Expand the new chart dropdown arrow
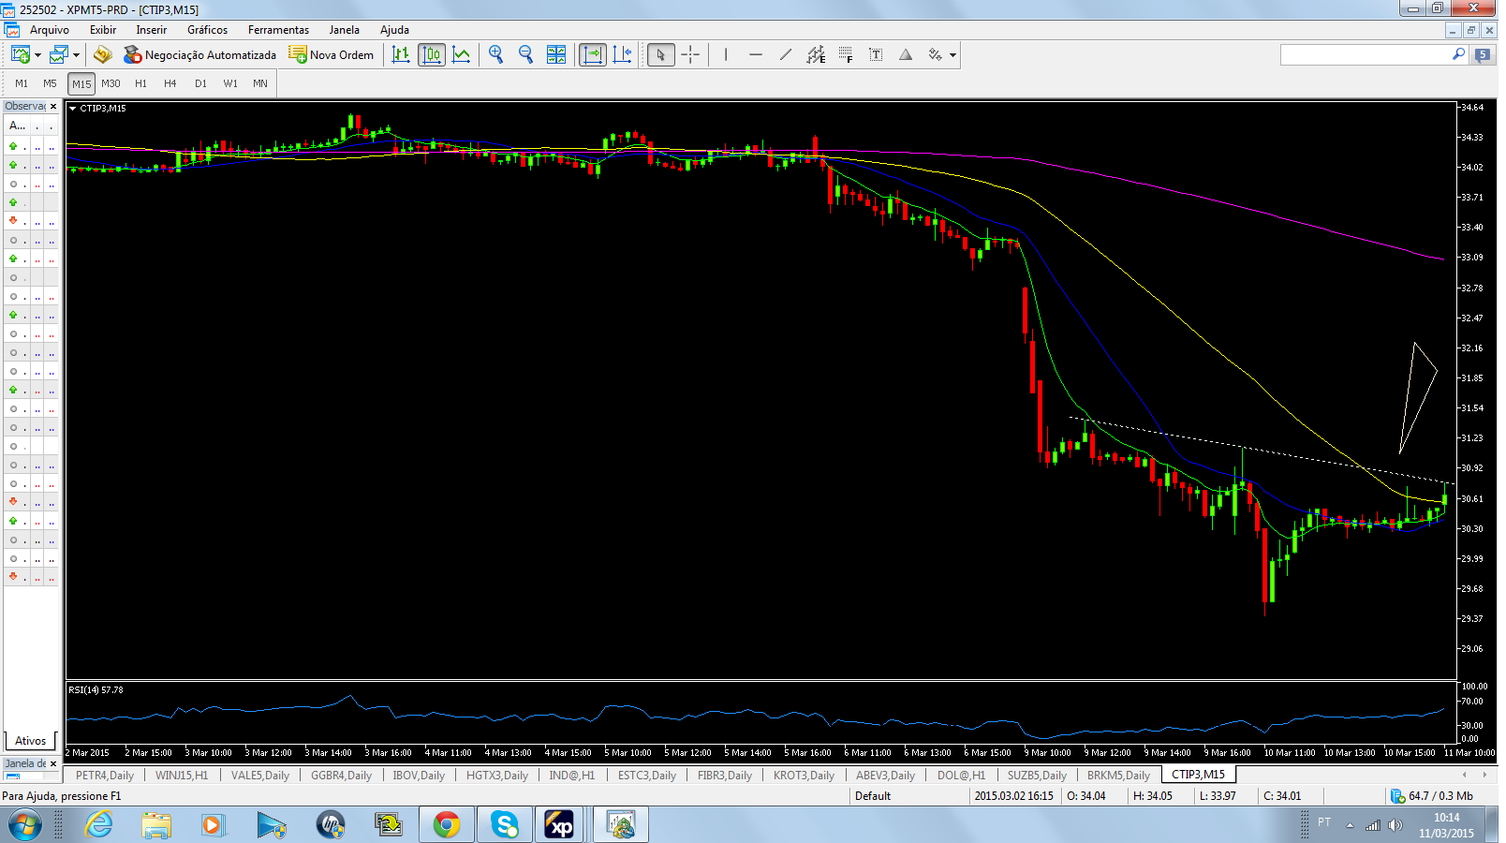This screenshot has height=843, width=1506. click(37, 55)
